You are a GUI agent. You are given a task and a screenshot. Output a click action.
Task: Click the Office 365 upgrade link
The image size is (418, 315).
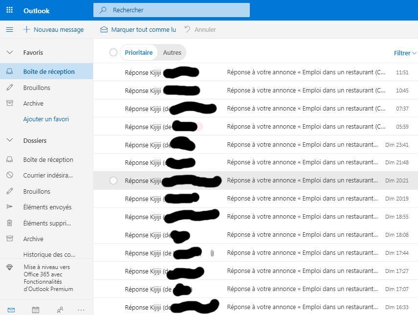coord(48,278)
